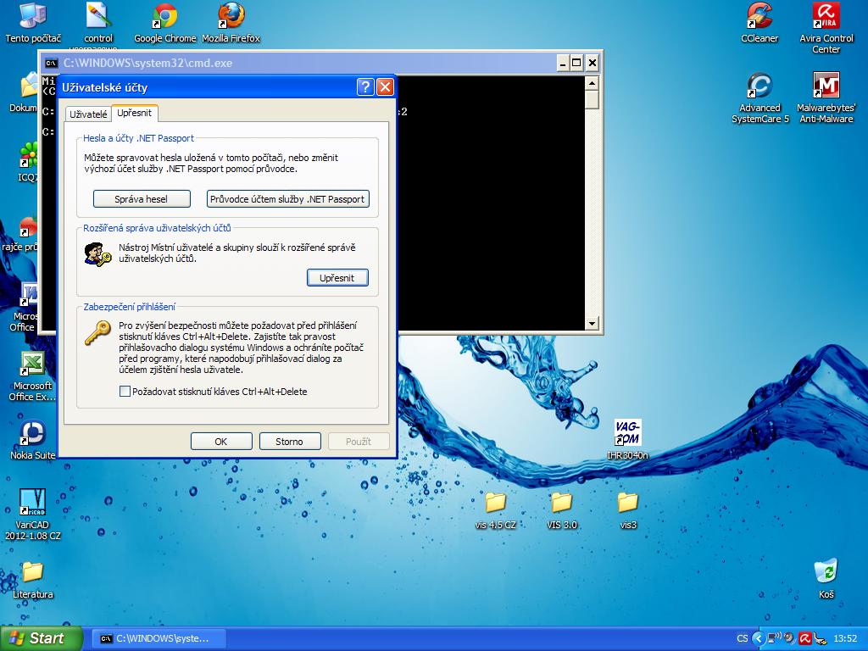Click the Správa hesel button
868x651 pixels.
(x=141, y=199)
